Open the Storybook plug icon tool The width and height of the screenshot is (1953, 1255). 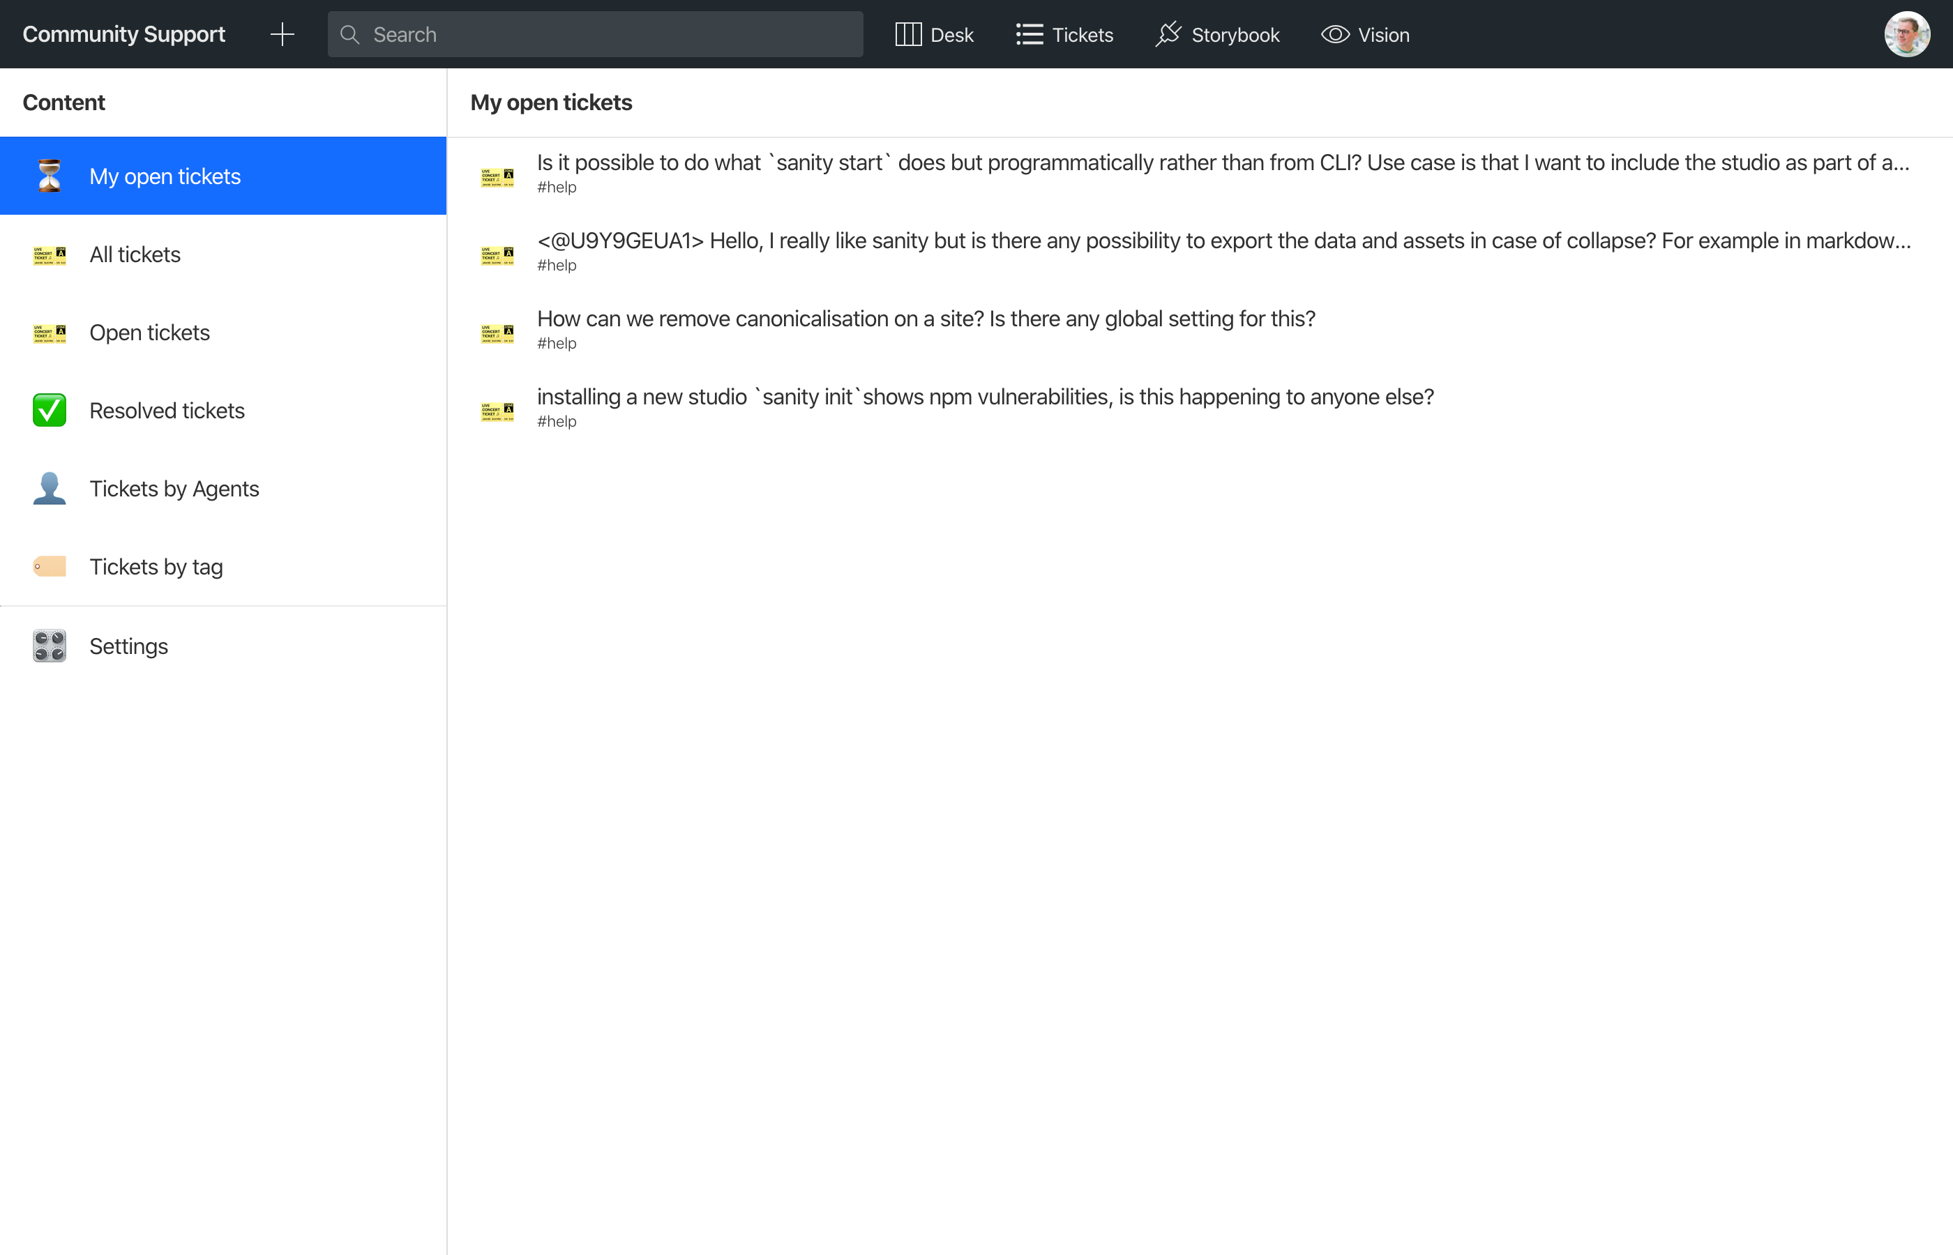1218,34
